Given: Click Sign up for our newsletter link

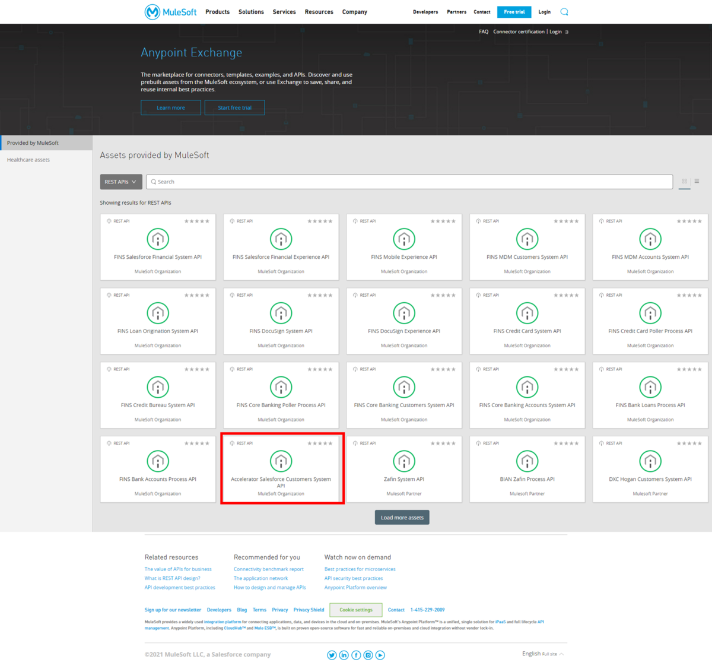Looking at the screenshot, I should (173, 610).
